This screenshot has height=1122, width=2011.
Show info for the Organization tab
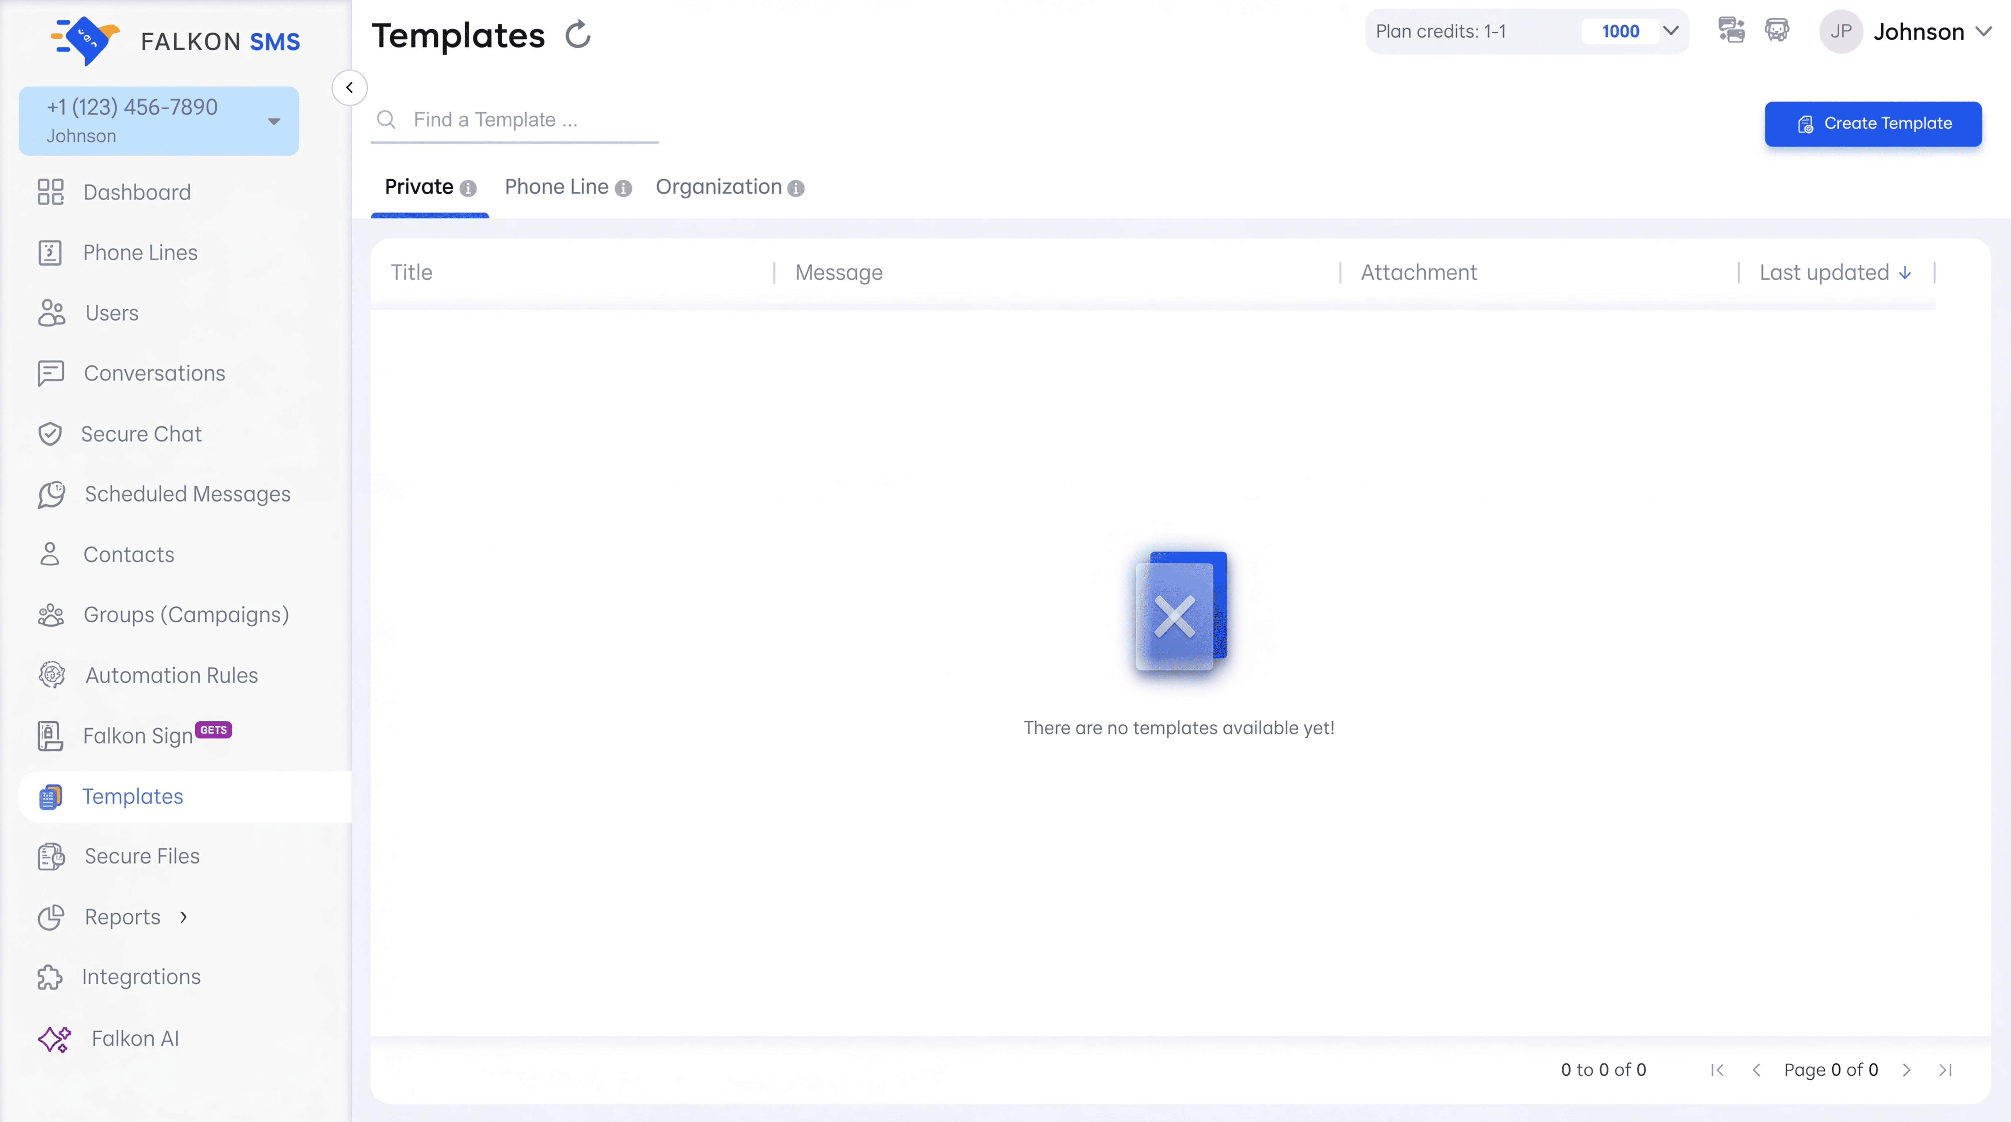(795, 188)
